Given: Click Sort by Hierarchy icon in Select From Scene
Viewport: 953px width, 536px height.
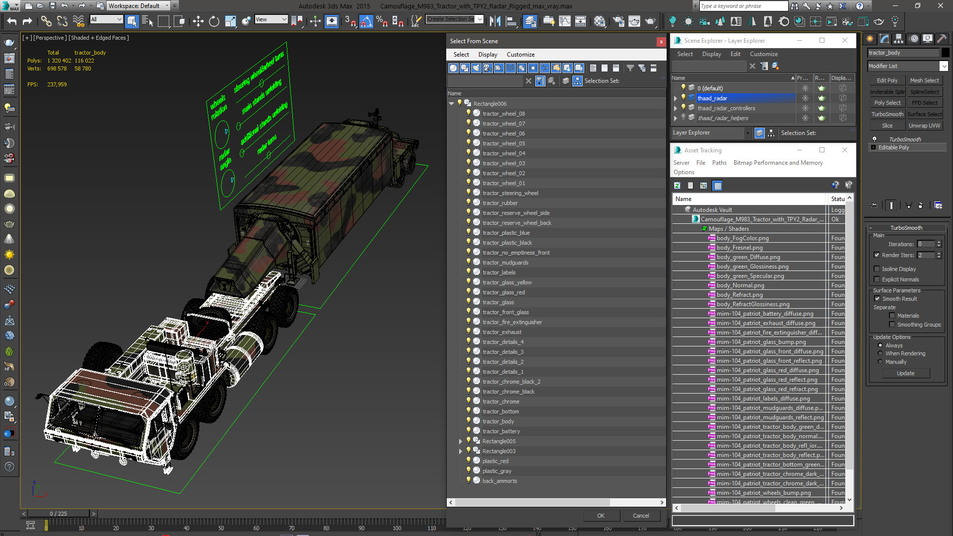Looking at the screenshot, I should coord(577,81).
